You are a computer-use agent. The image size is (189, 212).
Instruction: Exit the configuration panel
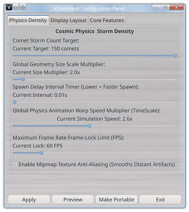click(160, 199)
